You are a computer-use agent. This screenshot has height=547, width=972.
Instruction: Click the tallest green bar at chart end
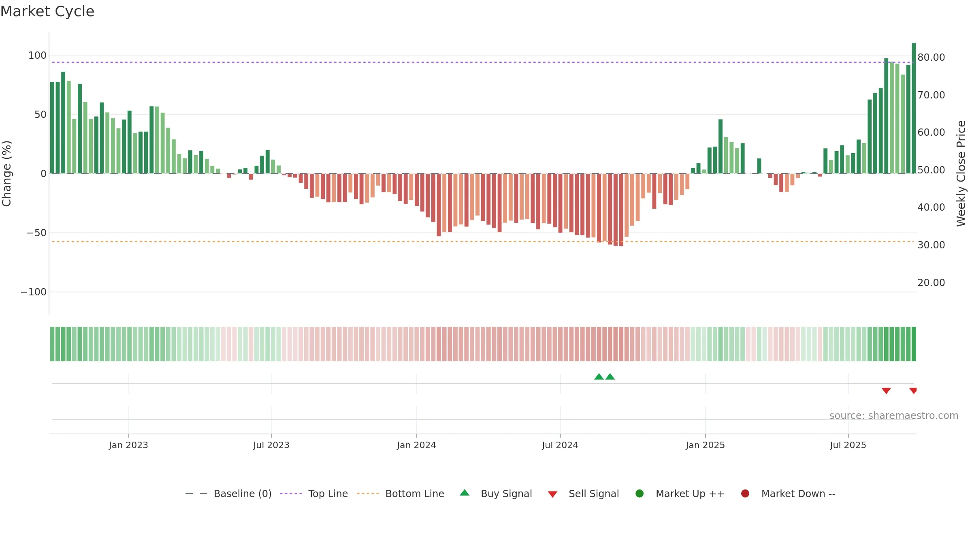[914, 108]
